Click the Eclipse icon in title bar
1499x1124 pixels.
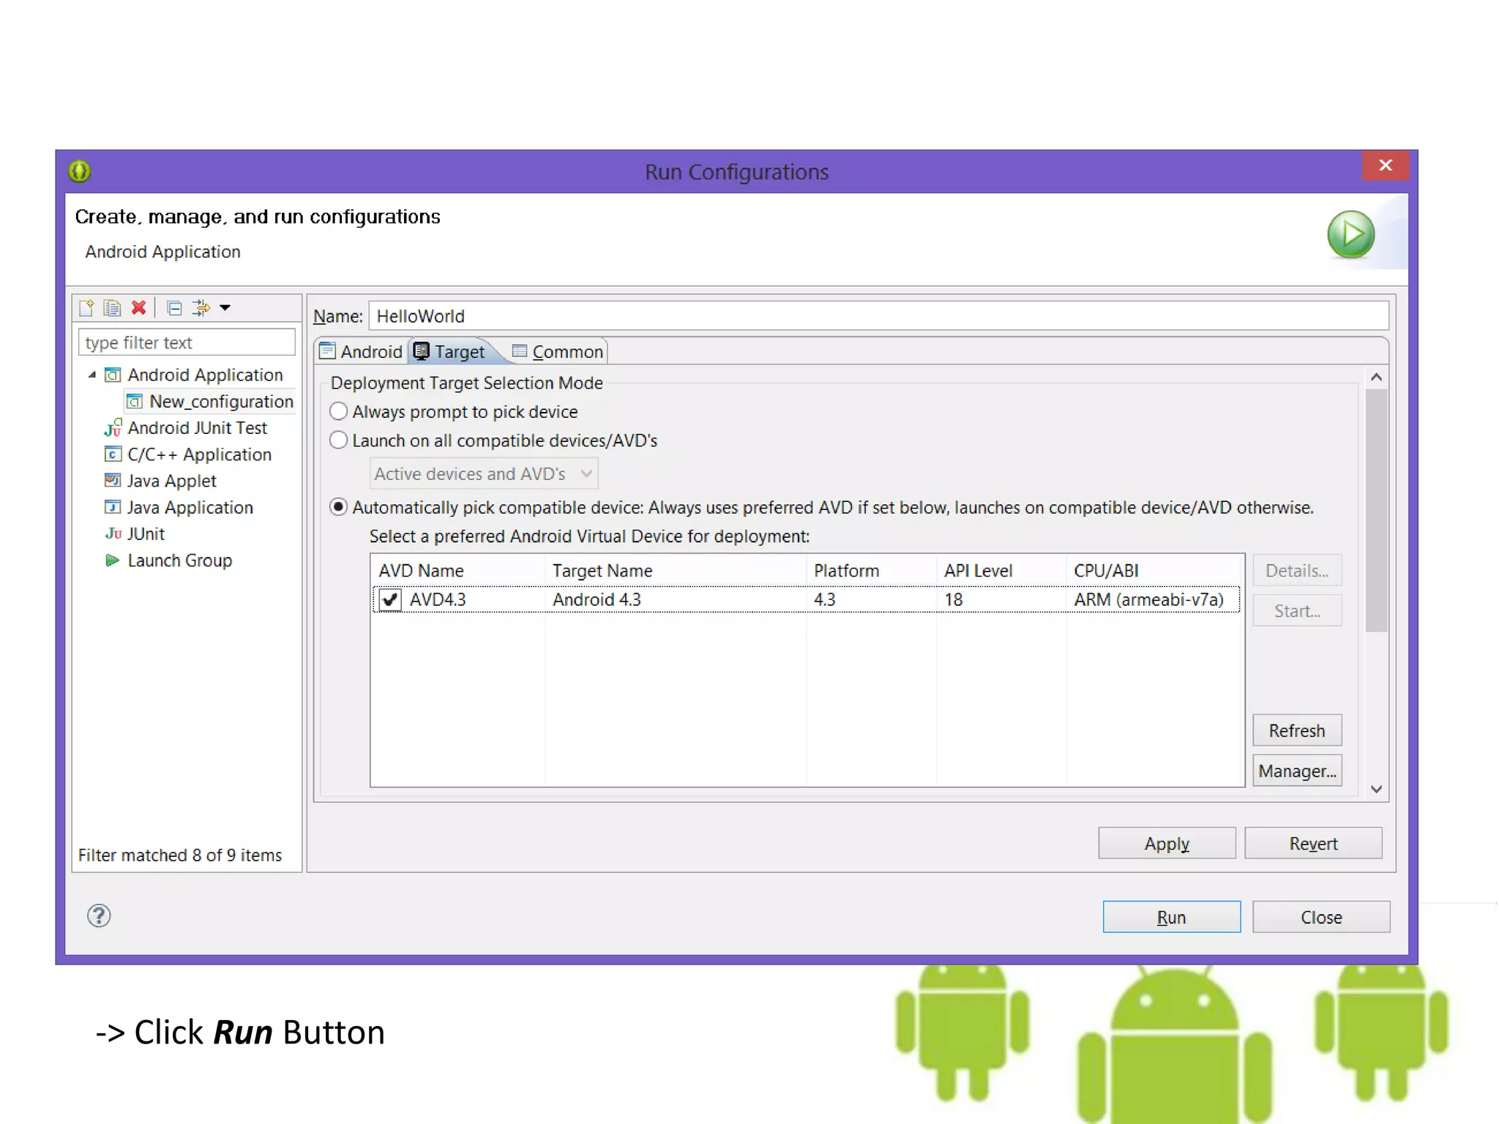pos(79,171)
